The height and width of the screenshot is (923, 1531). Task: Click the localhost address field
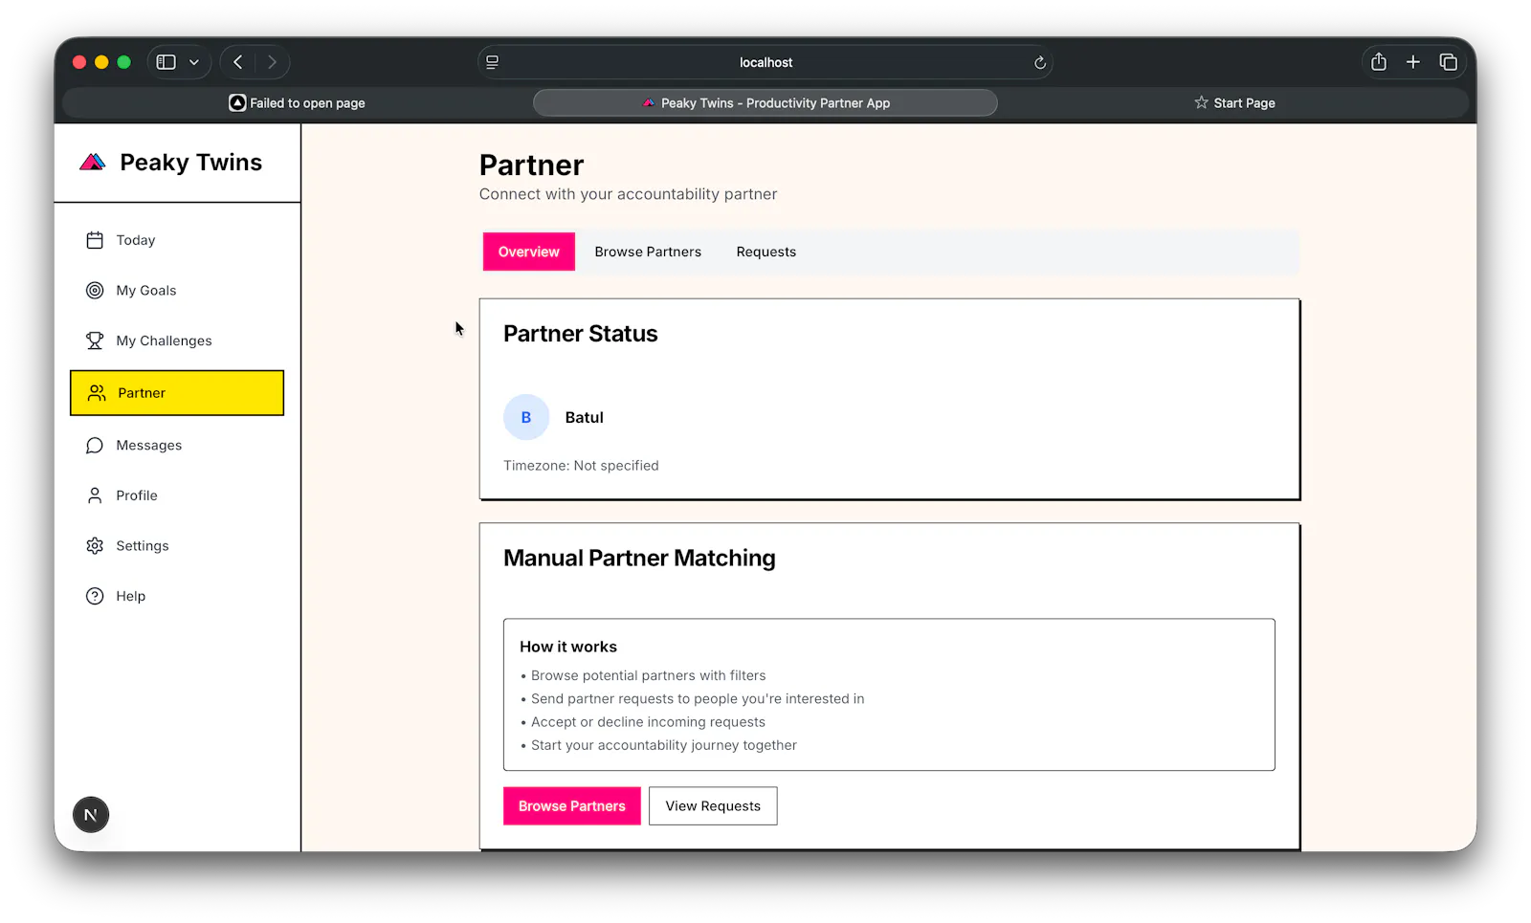765,62
